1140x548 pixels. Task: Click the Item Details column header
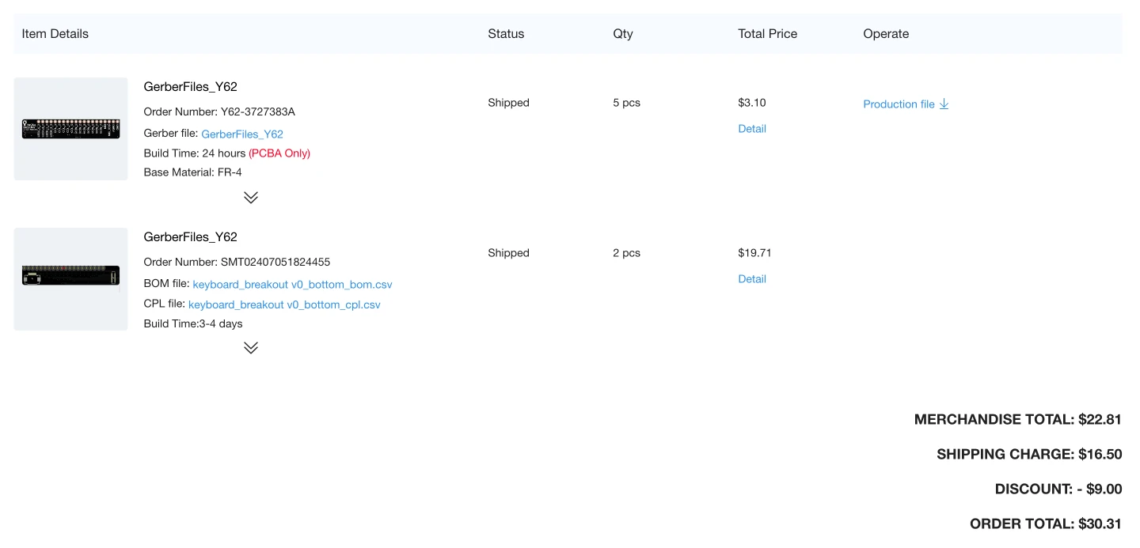tap(55, 34)
